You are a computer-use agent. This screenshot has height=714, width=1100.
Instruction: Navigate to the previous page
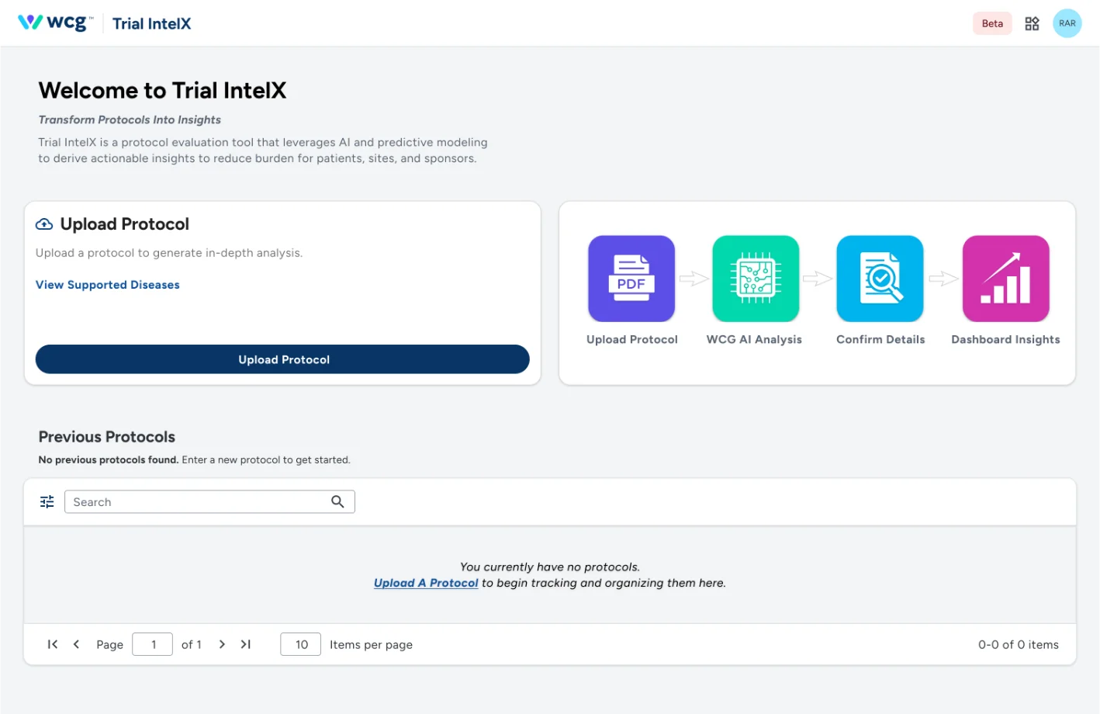click(76, 644)
